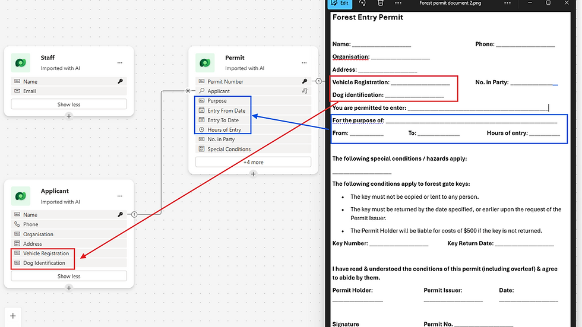Click Applicant table title

tap(55, 191)
